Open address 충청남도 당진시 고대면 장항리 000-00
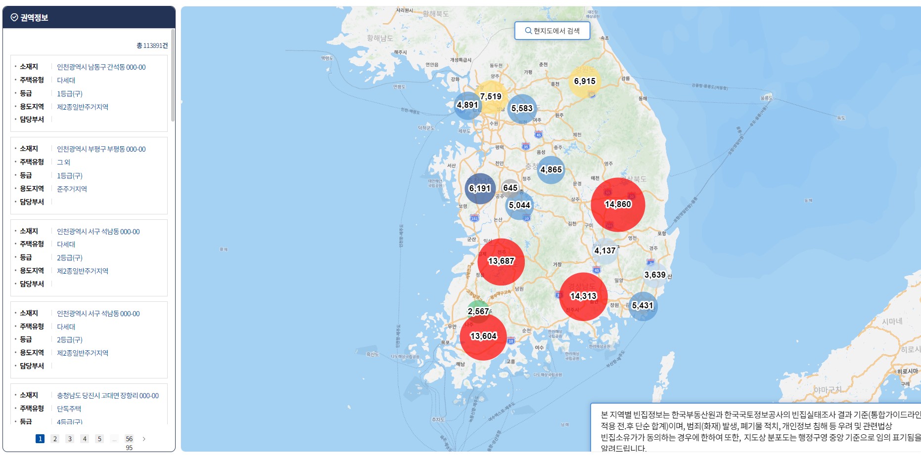 click(x=108, y=396)
